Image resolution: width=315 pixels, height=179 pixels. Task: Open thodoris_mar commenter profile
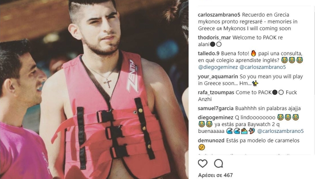(215, 38)
